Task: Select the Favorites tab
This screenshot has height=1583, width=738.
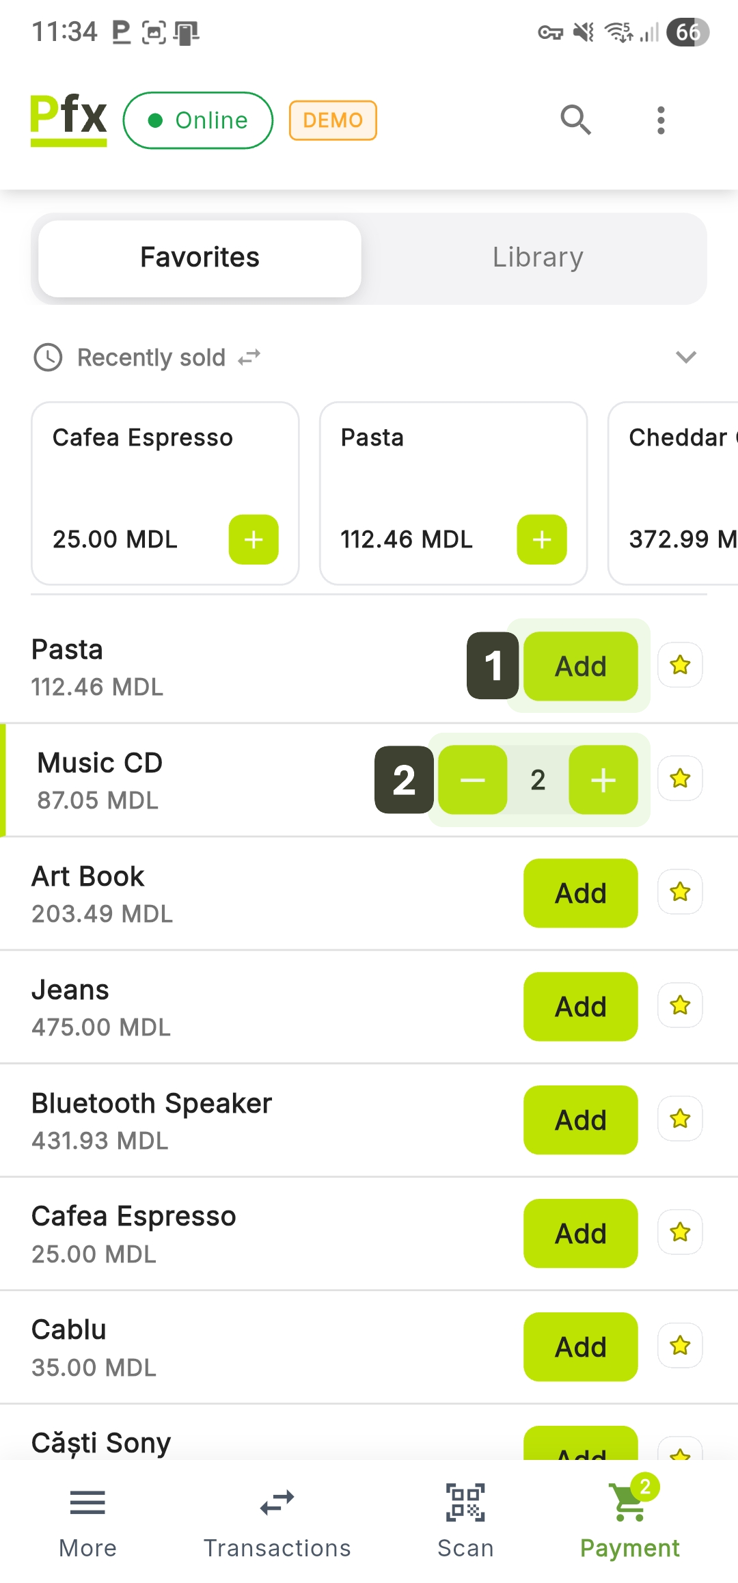Action: point(200,258)
